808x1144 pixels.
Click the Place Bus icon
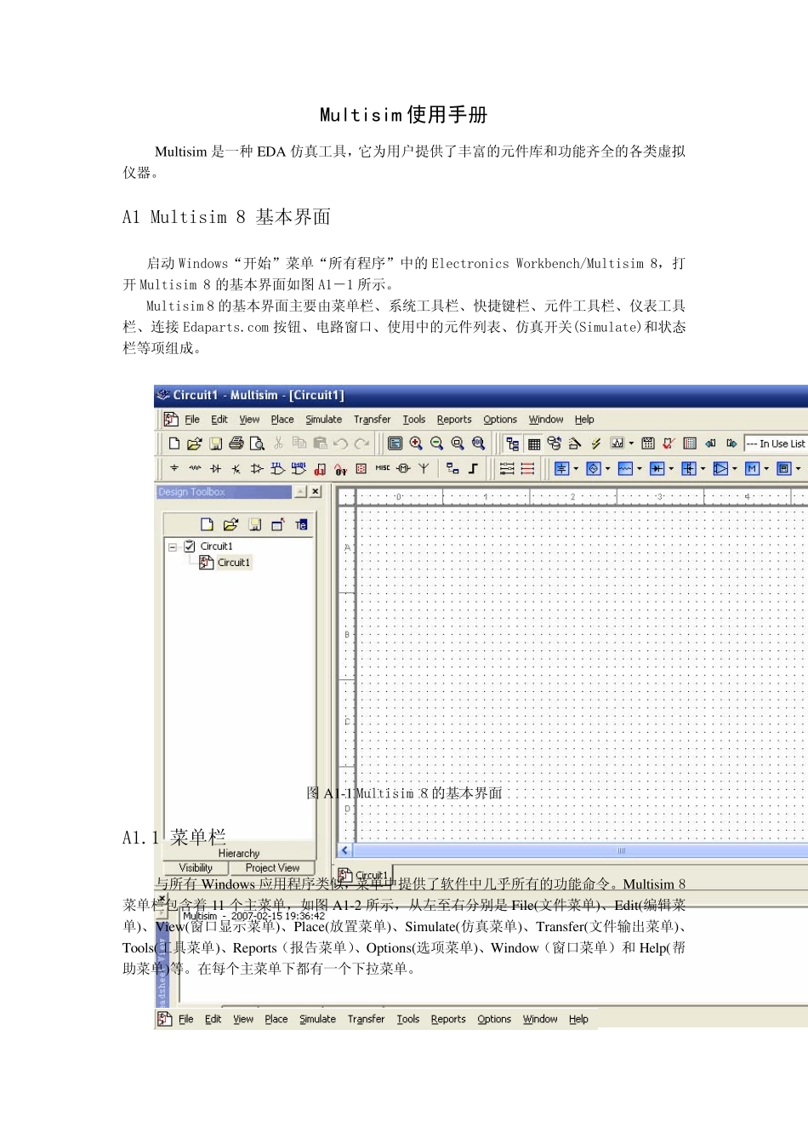coord(473,468)
